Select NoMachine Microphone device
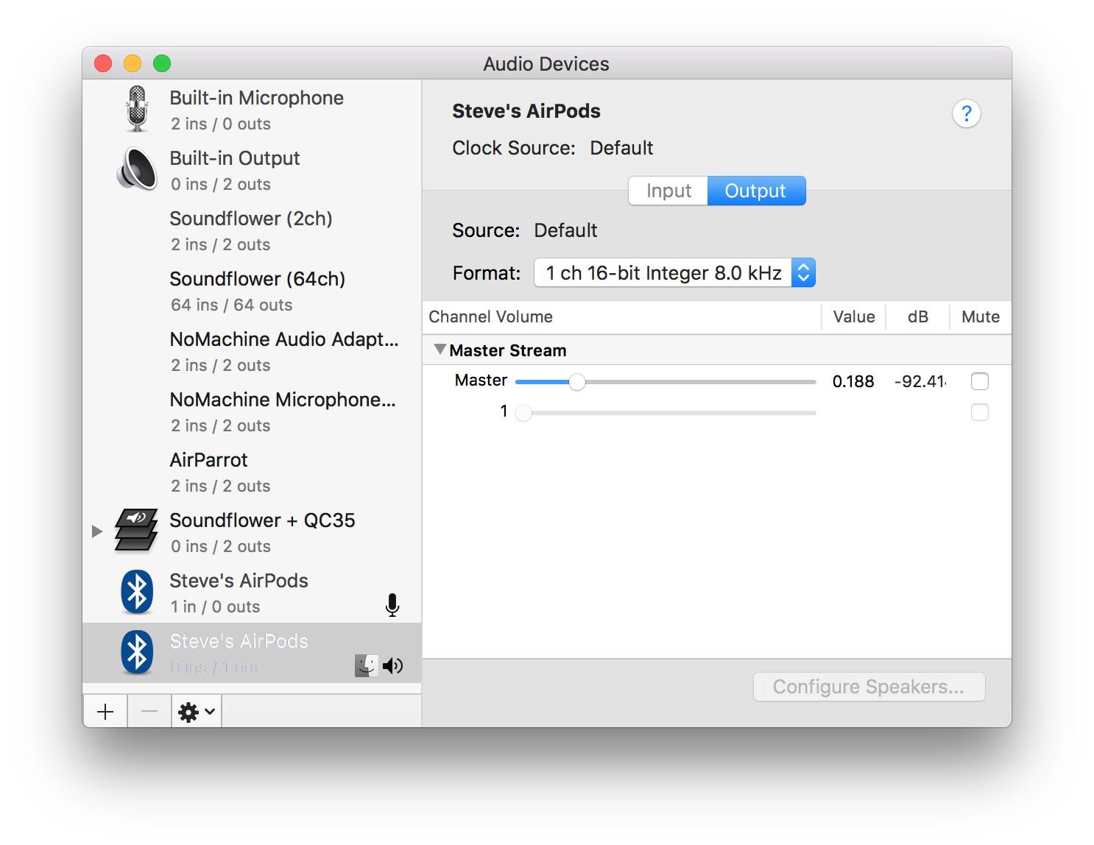 [252, 411]
